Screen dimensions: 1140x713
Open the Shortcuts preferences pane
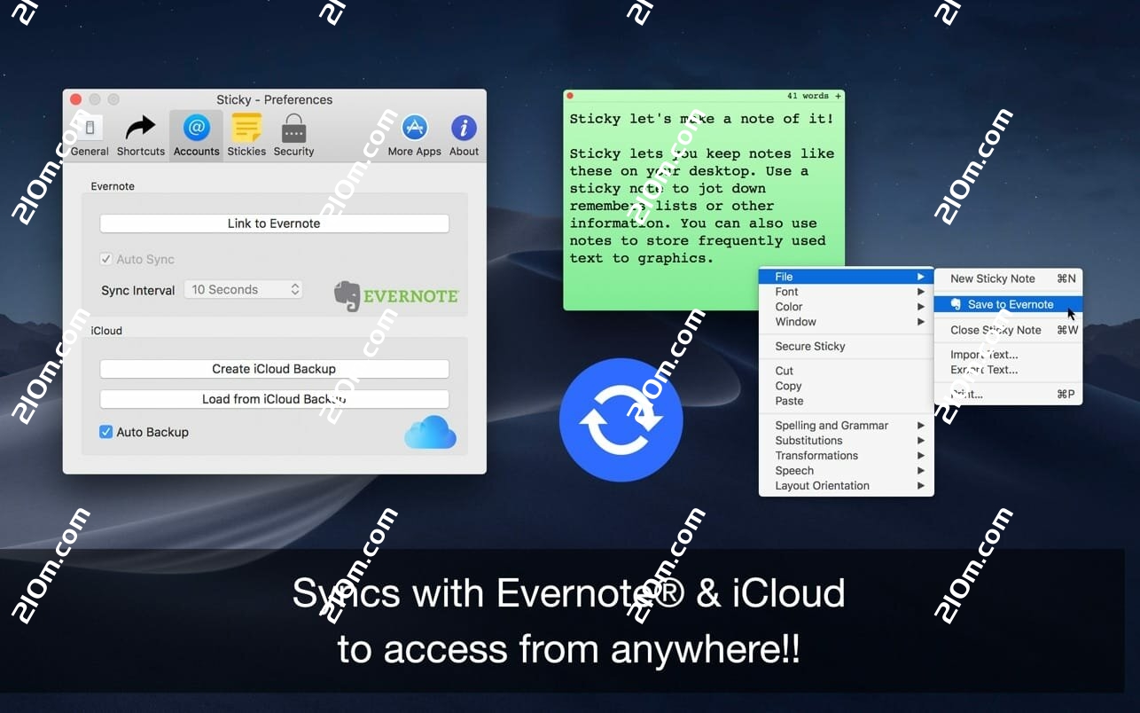(141, 137)
